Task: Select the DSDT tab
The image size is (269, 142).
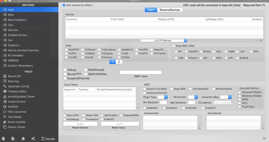Action: [151, 10]
